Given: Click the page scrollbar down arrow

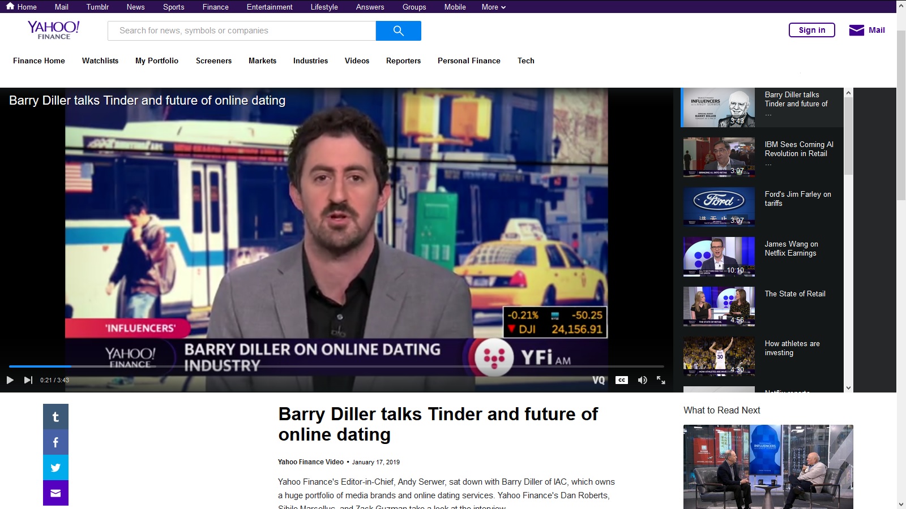Looking at the screenshot, I should coord(901,504).
